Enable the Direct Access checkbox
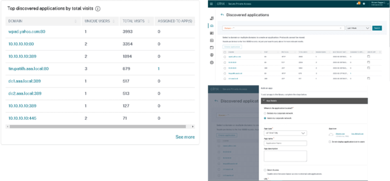Image resolution: width=390 pixels, height=181 pixels. 265,170
